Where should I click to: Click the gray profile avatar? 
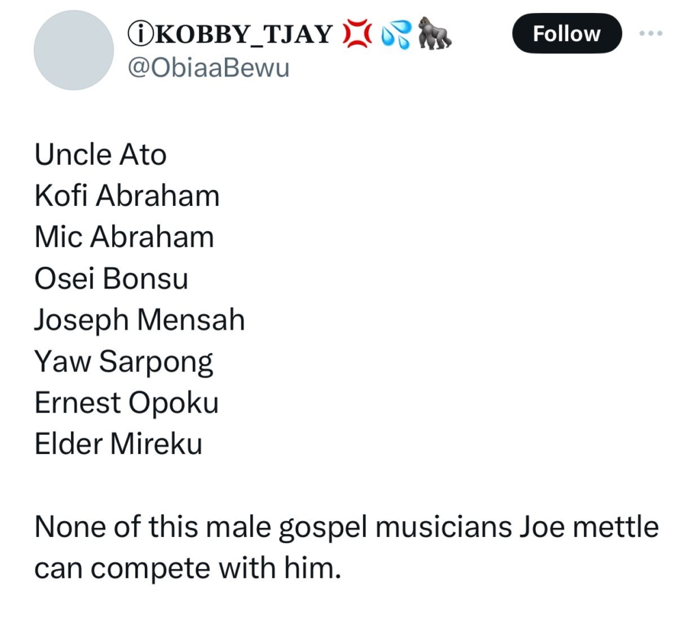tap(74, 50)
